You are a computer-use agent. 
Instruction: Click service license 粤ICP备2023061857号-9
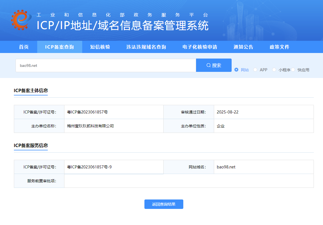[x=89, y=167]
